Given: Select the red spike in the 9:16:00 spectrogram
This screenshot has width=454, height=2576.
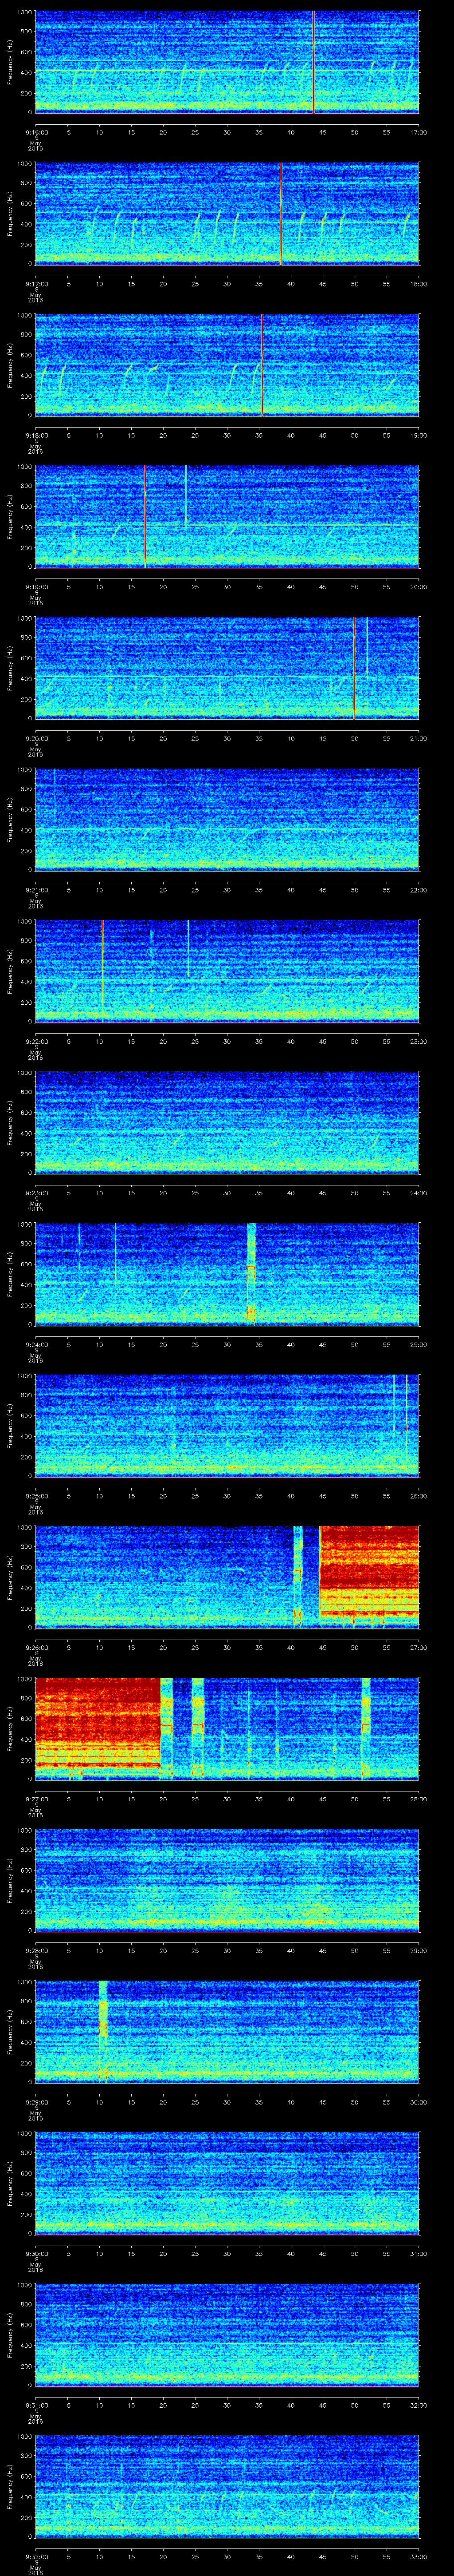Looking at the screenshot, I should coord(313,62).
